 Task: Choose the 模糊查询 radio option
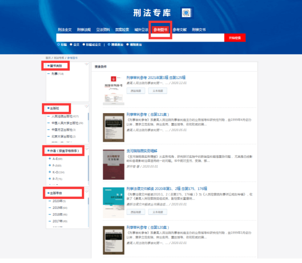click(127, 44)
